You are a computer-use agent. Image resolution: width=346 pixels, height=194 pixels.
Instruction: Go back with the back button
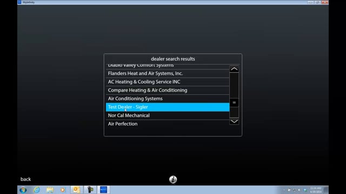[x=25, y=179]
